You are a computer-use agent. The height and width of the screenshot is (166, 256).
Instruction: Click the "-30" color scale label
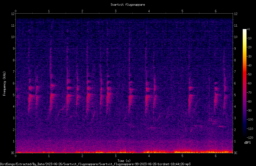(x=249, y=57)
